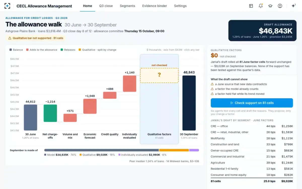Select the Construction and land row
Viewport: 302px width, 189px height.
coord(252,144)
